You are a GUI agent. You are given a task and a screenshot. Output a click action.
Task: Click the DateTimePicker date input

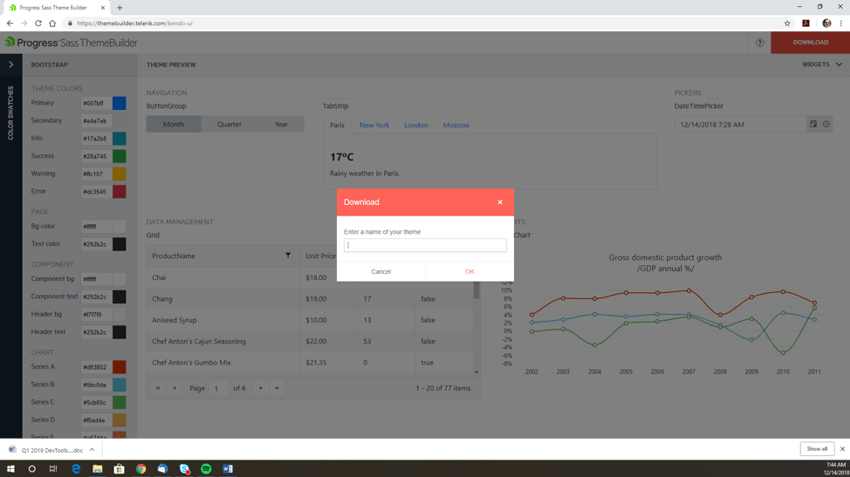point(741,125)
